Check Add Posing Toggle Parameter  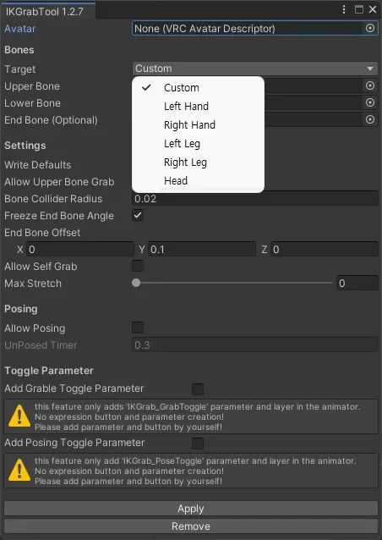tap(198, 444)
